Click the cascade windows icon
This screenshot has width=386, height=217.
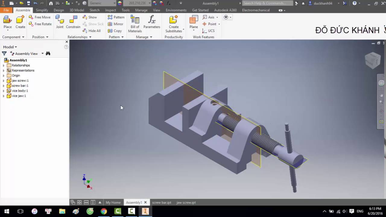point(73,203)
